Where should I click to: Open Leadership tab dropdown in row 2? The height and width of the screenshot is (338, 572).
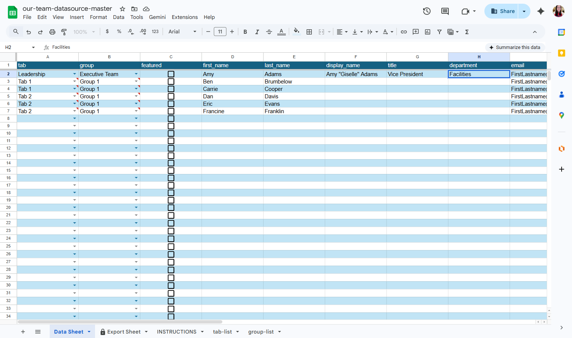[75, 74]
